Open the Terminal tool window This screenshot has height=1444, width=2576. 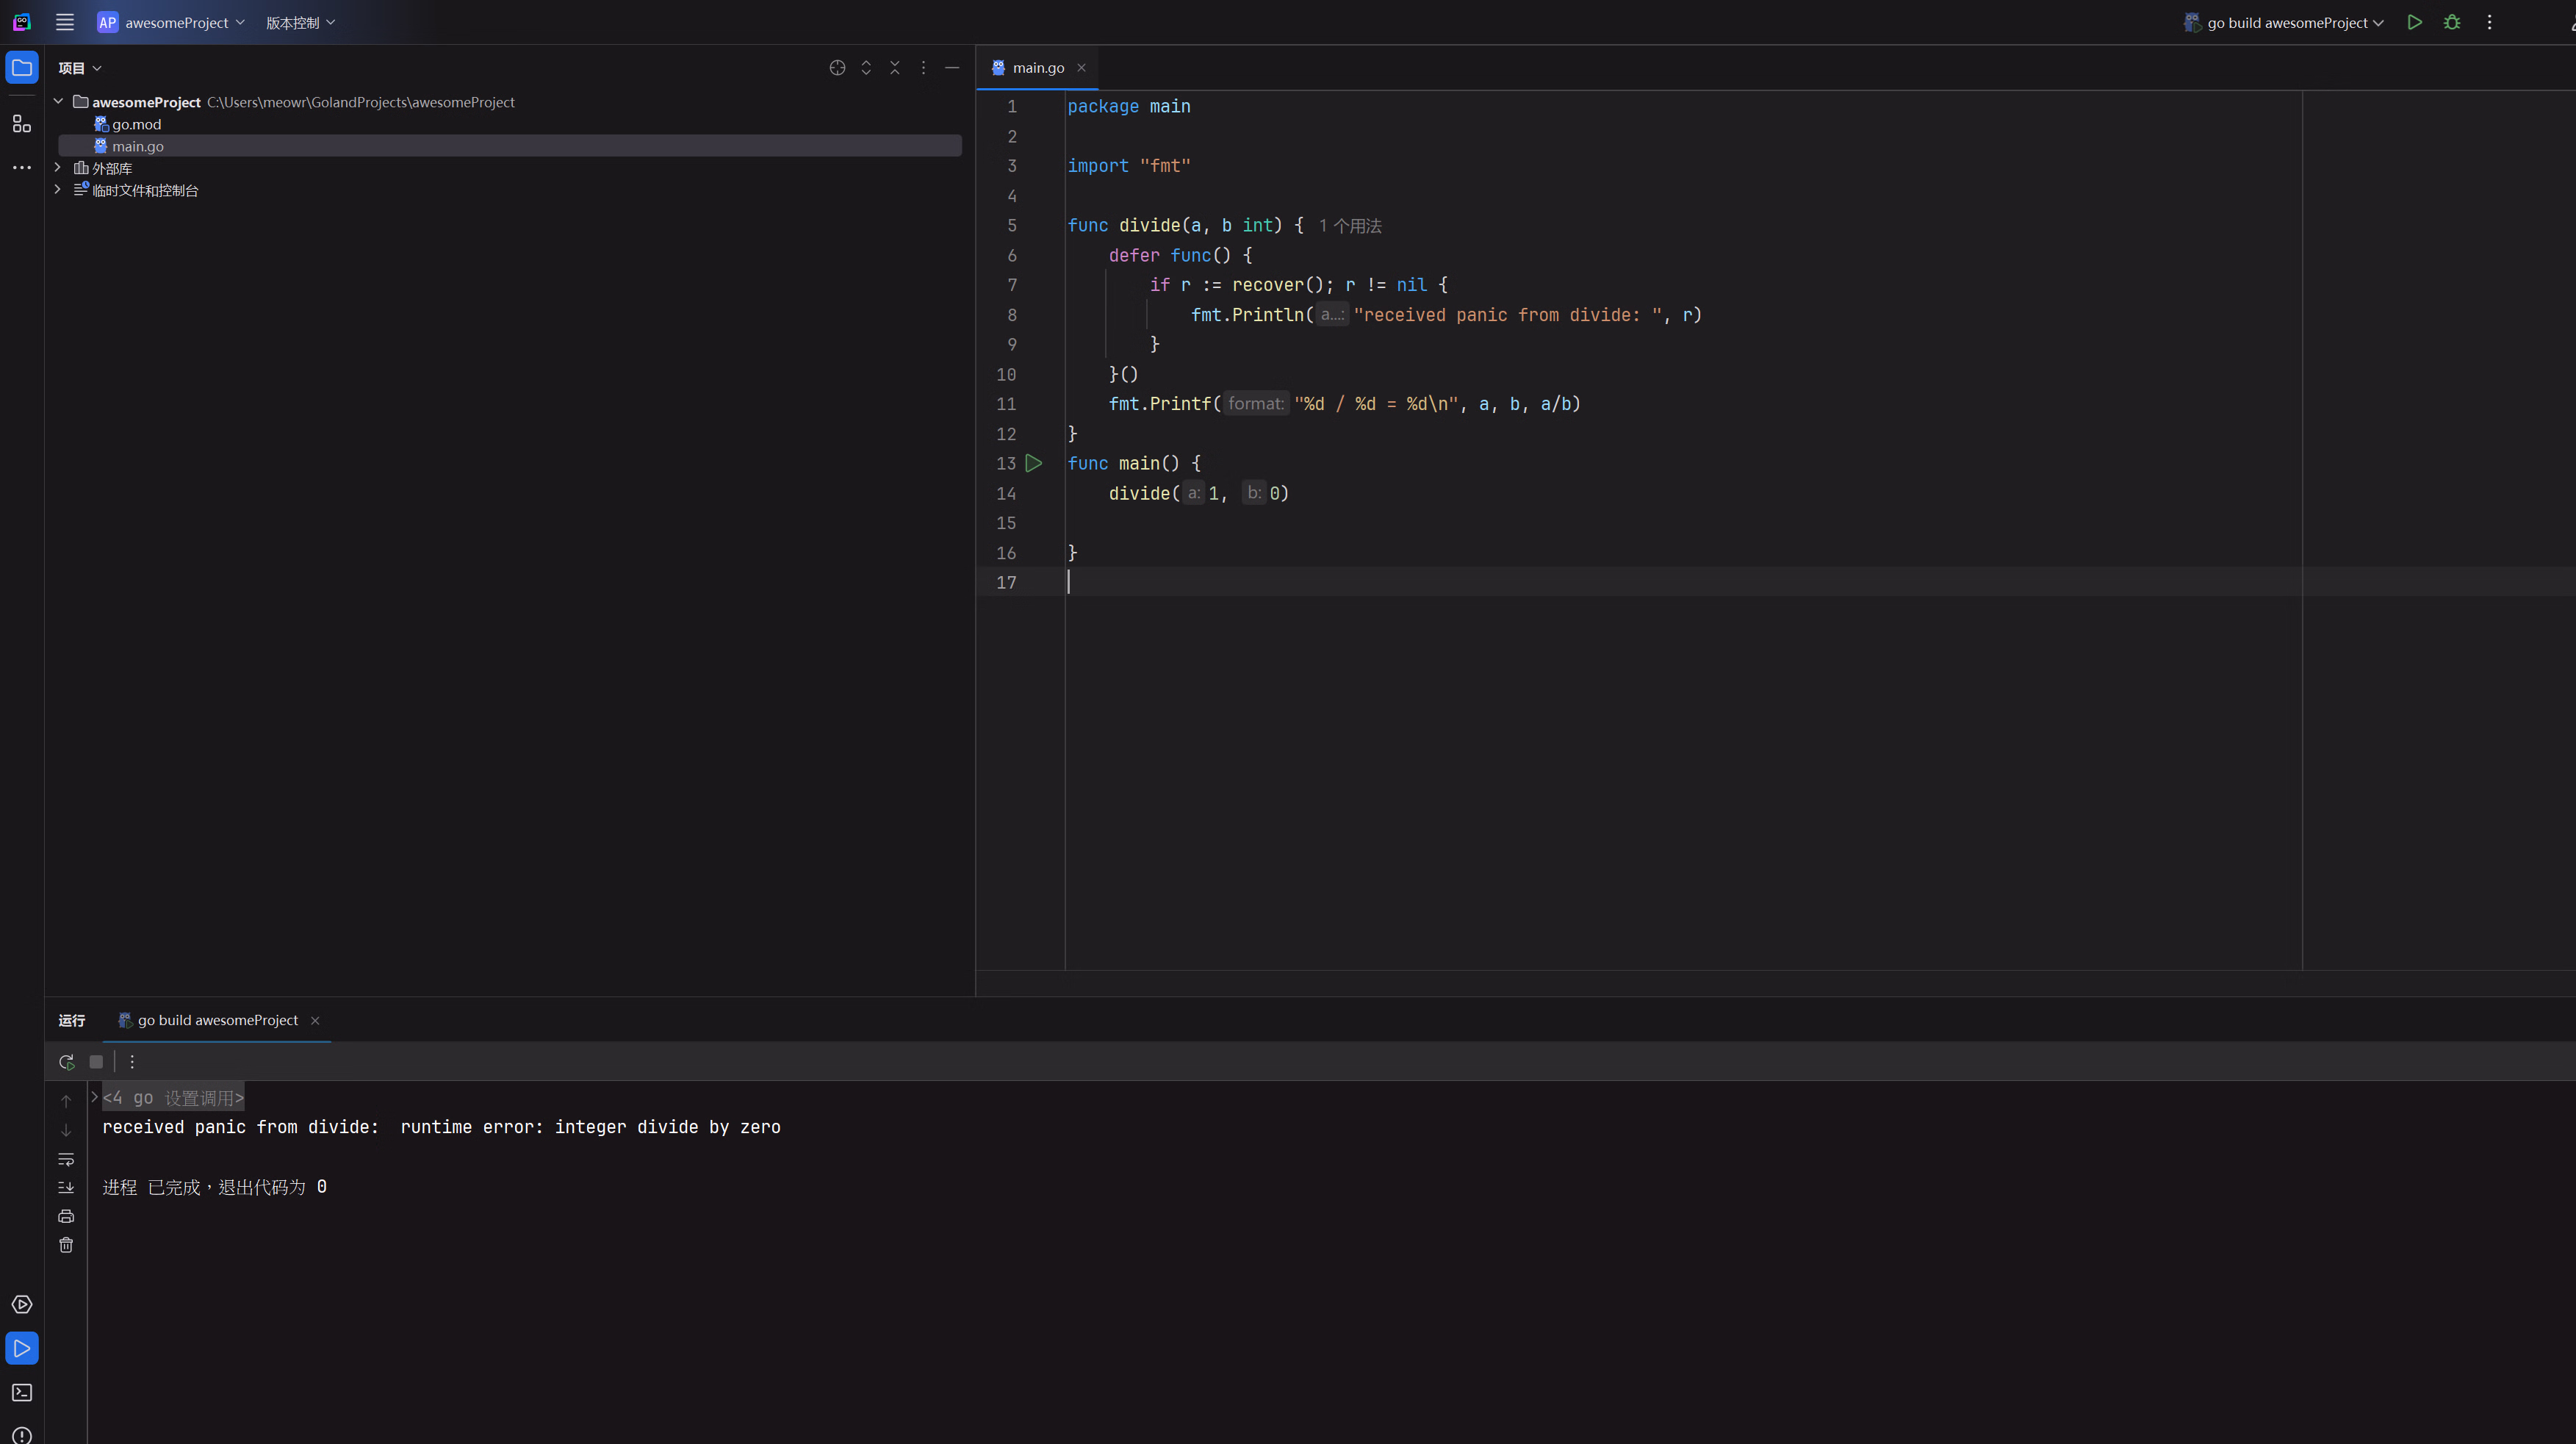[21, 1392]
